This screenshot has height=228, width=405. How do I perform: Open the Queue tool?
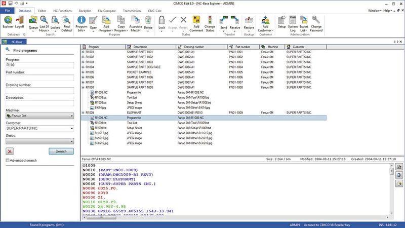pyautogui.click(x=33, y=22)
